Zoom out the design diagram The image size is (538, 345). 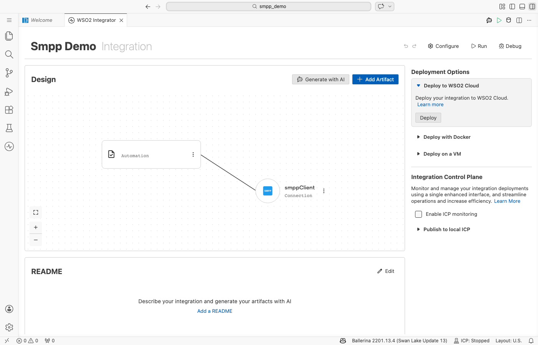click(36, 240)
